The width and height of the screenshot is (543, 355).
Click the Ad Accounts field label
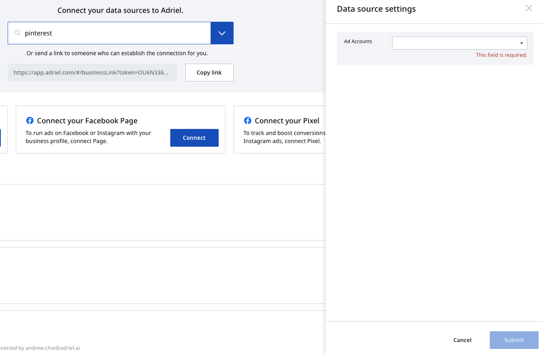(x=358, y=42)
